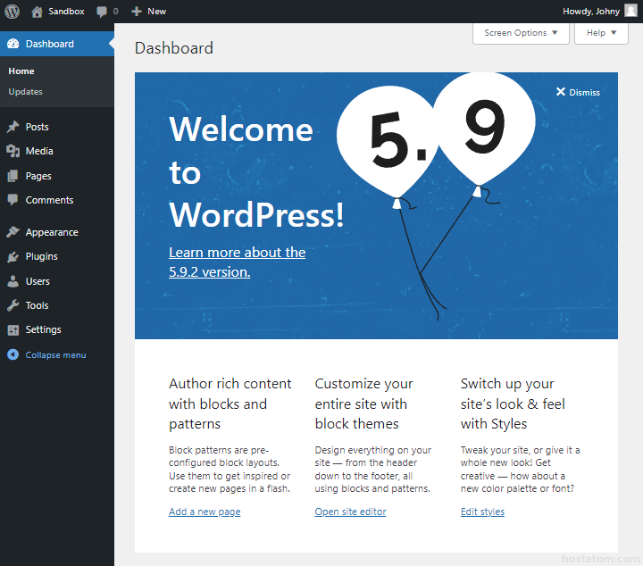Viewport: 643px width, 566px height.
Task: Open the Posts pushpin icon menu
Action: click(13, 127)
